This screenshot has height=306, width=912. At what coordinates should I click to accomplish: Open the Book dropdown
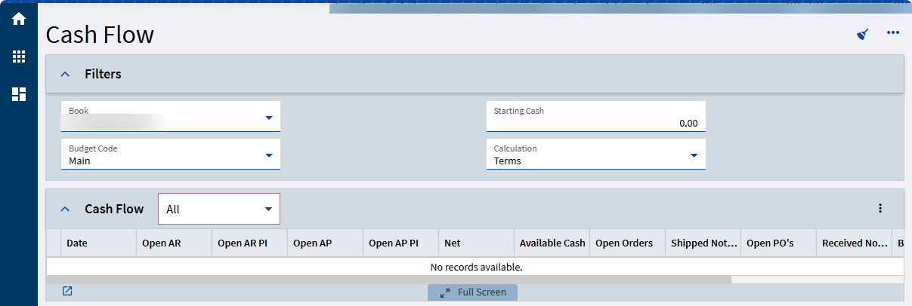coord(171,116)
